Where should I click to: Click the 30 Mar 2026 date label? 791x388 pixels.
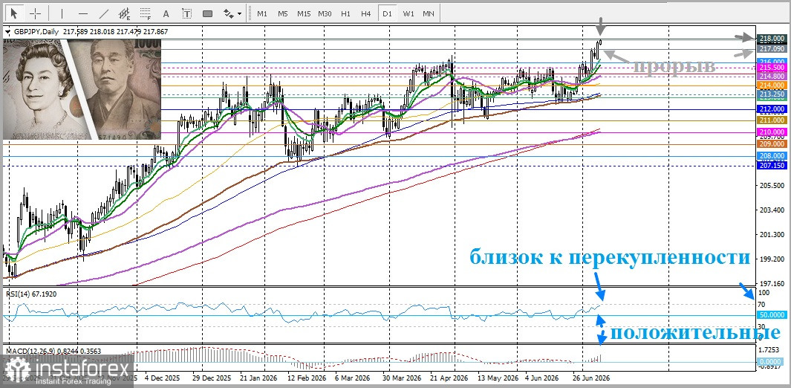tap(402, 378)
